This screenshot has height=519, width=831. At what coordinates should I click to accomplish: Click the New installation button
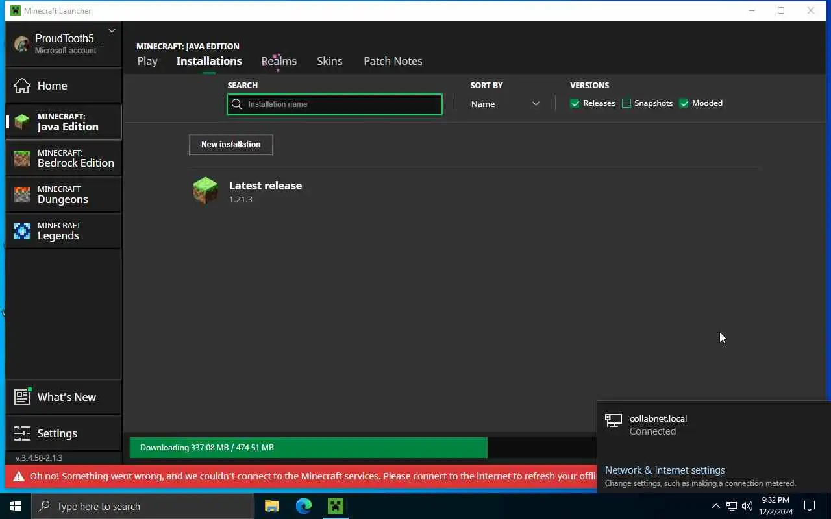pyautogui.click(x=230, y=145)
